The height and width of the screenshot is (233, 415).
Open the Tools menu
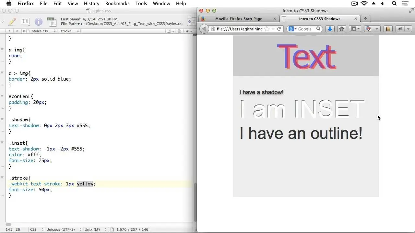(141, 4)
